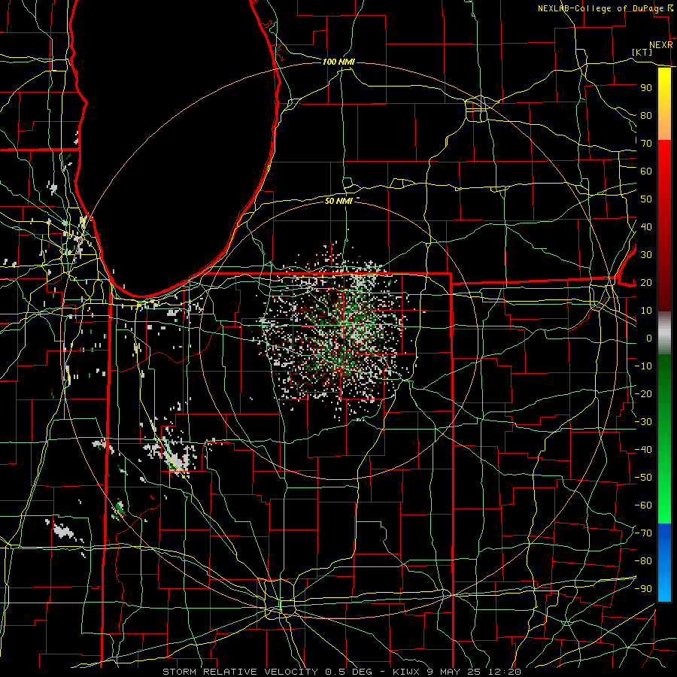Click the "[KT]" units label above the color scale

pyautogui.click(x=642, y=52)
